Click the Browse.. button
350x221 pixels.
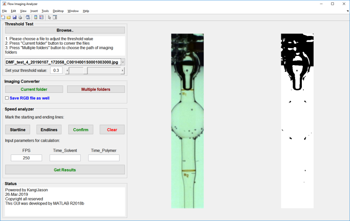tap(65, 30)
